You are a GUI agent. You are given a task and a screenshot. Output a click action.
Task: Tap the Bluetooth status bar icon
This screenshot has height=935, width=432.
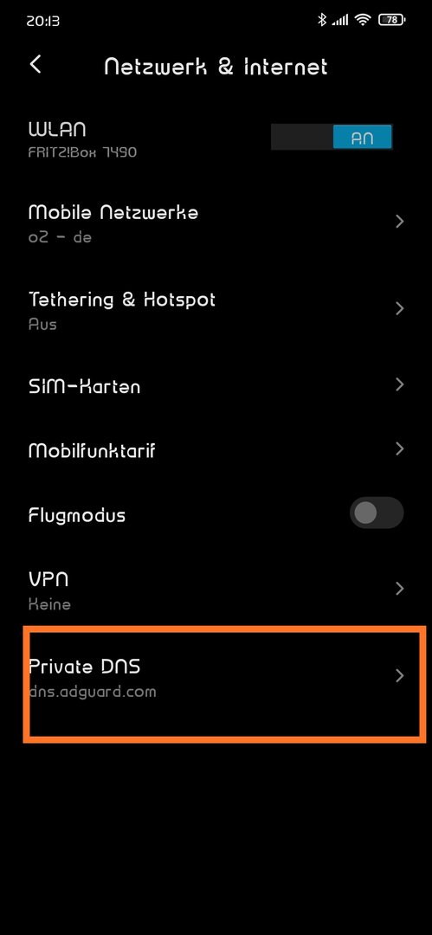(322, 20)
